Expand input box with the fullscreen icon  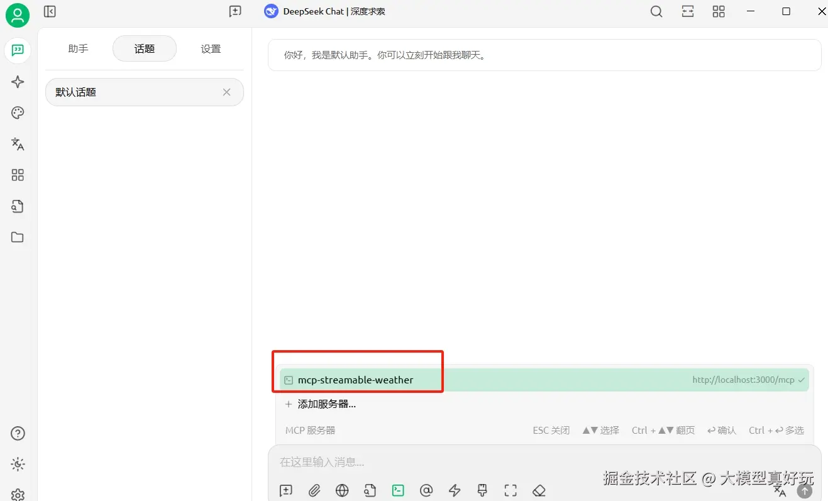511,490
